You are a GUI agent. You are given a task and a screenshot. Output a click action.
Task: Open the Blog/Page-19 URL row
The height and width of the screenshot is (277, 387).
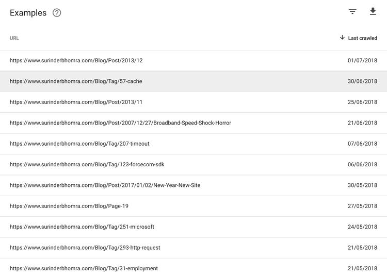point(193,206)
